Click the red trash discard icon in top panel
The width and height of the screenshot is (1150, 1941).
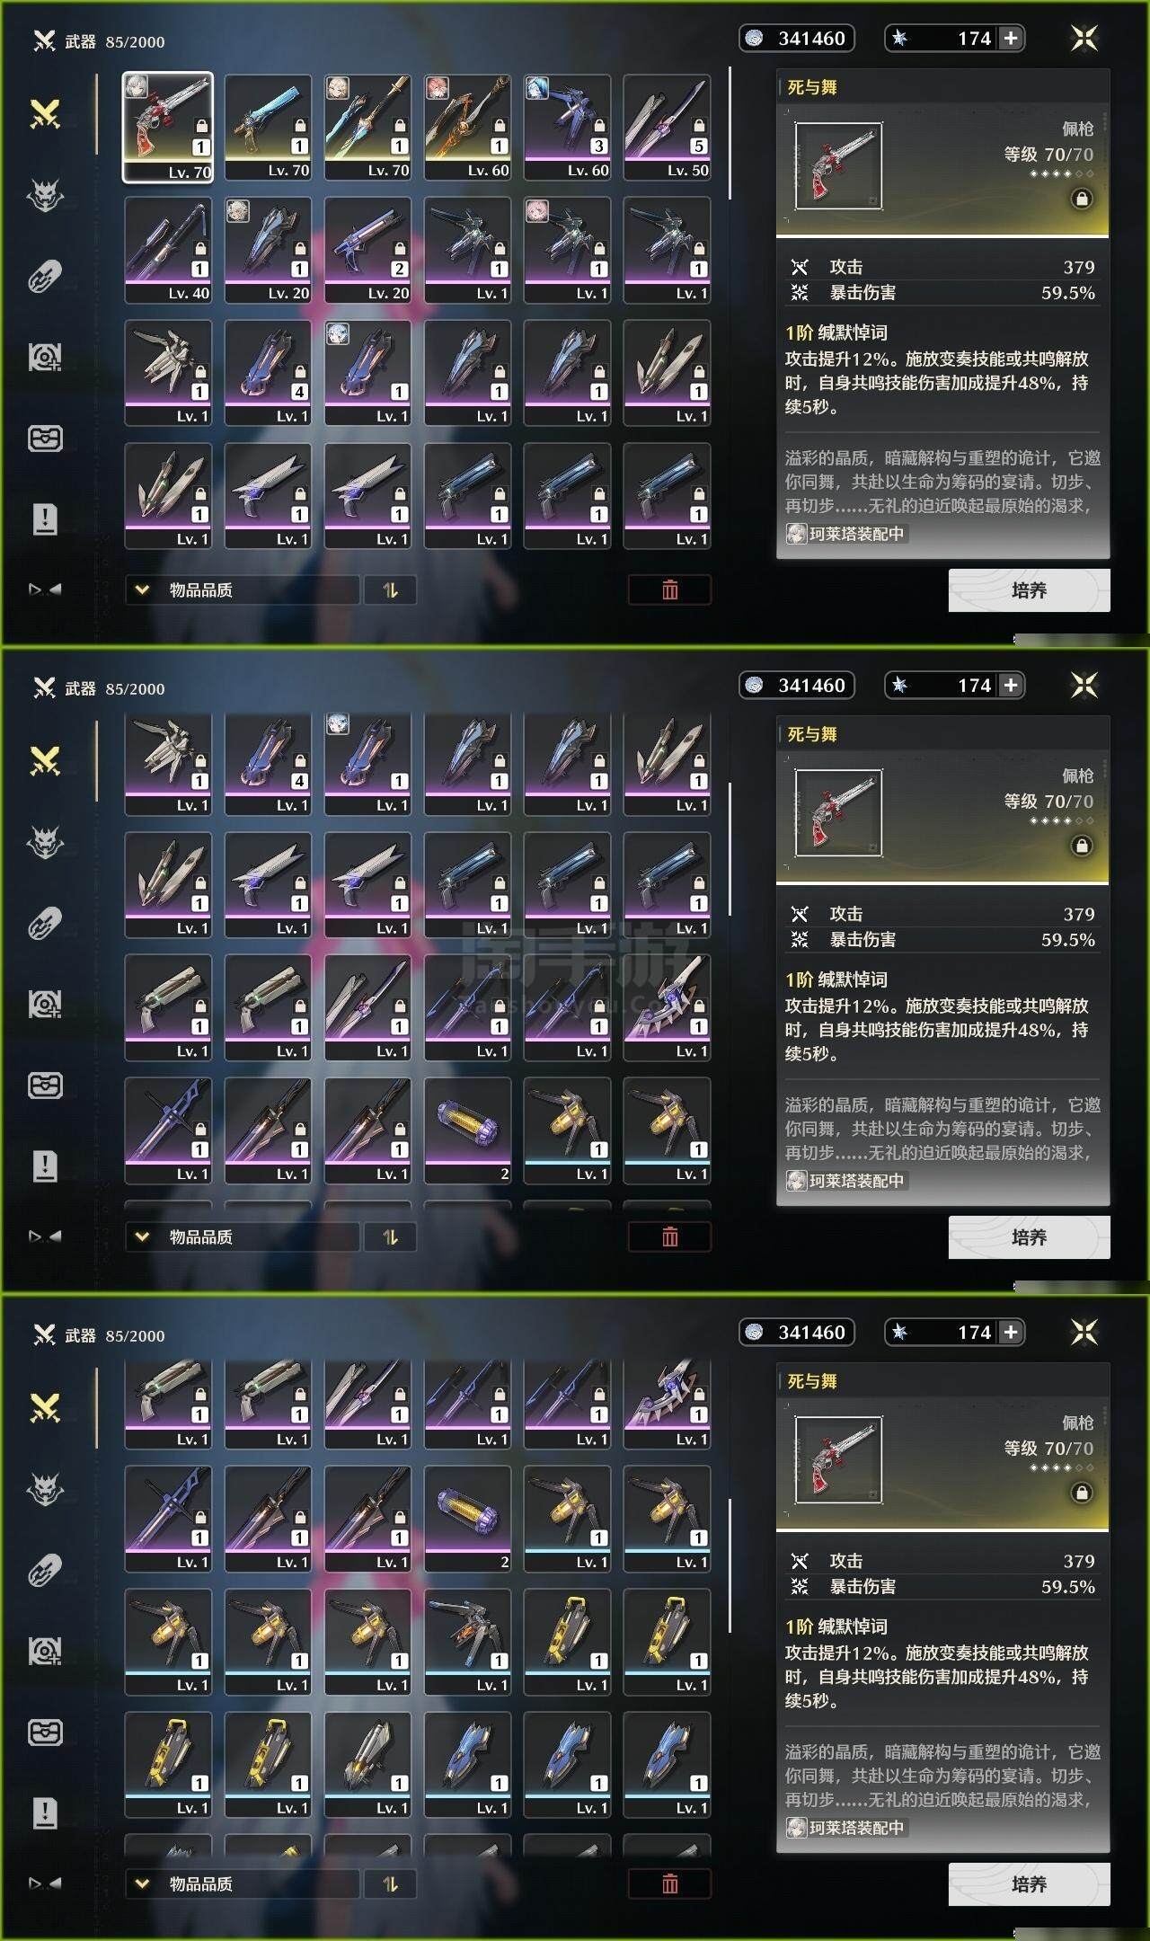pyautogui.click(x=669, y=590)
